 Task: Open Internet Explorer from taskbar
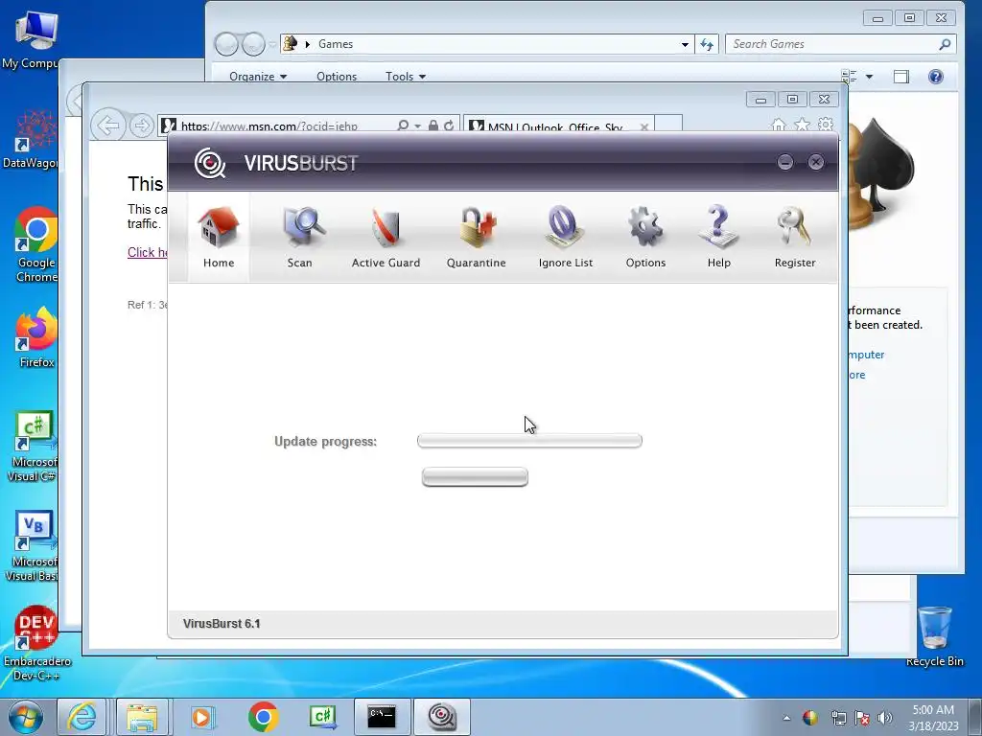82,717
